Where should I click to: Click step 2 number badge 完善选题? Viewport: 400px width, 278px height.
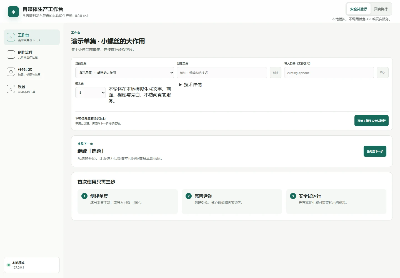click(x=189, y=196)
